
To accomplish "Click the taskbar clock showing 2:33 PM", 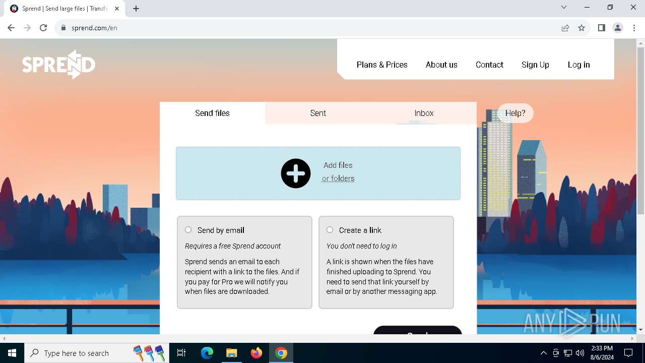I will [x=602, y=353].
